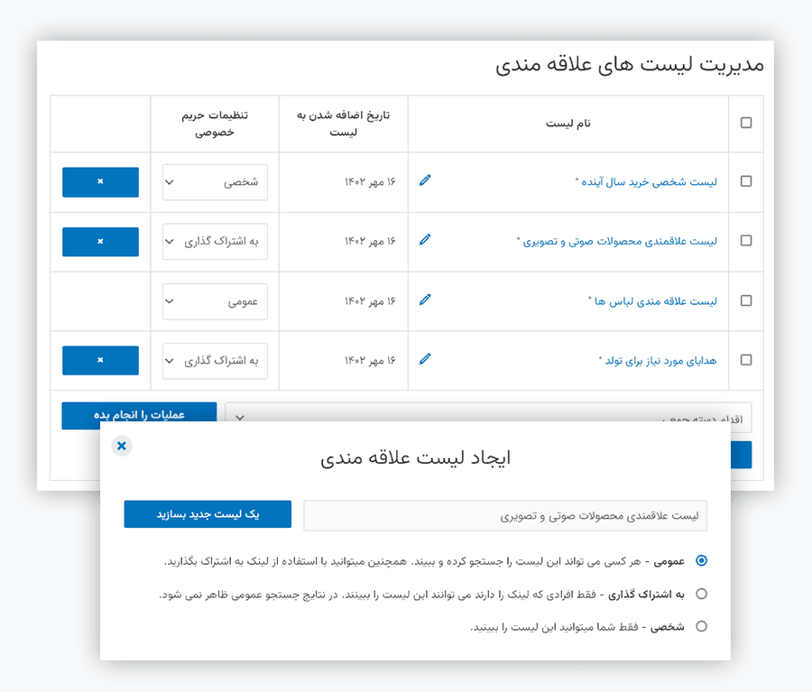Select the 'شخصی' radio option in popup
The height and width of the screenshot is (692, 812).
click(701, 626)
